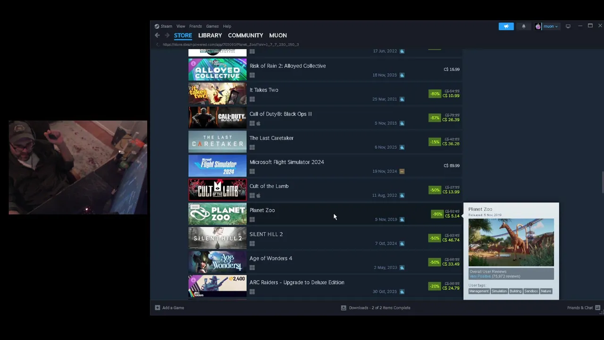Click Windows icon under Microsoft Flight Simulator 2024
The height and width of the screenshot is (340, 604).
[252, 171]
